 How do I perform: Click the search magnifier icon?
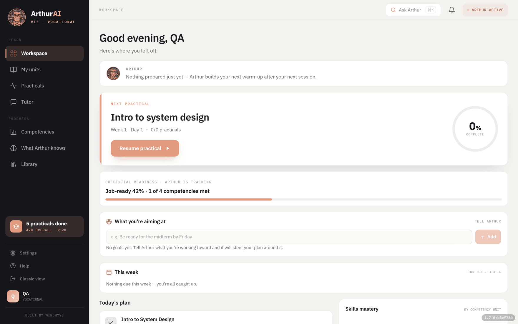click(393, 10)
